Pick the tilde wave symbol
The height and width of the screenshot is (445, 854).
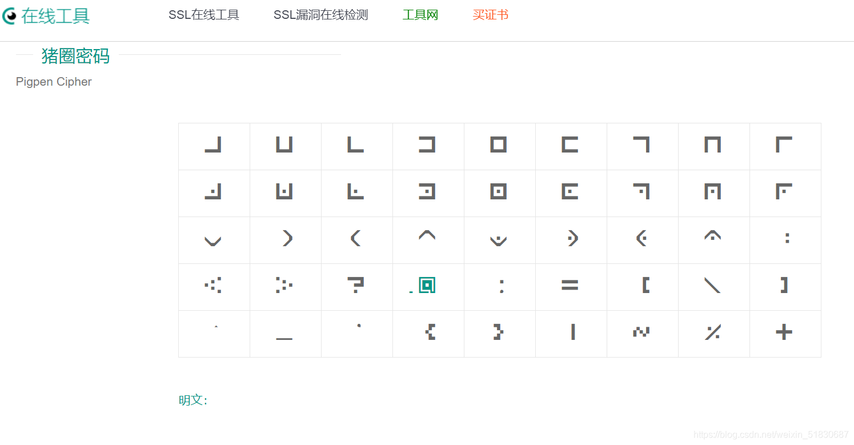(641, 332)
